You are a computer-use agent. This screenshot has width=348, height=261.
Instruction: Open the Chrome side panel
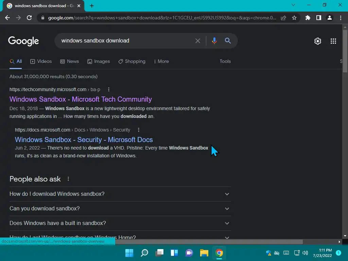[x=319, y=18]
